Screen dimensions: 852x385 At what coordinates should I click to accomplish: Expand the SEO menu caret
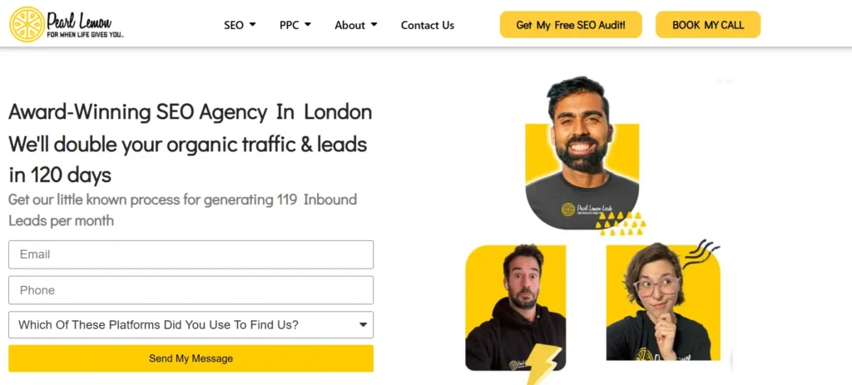[252, 24]
